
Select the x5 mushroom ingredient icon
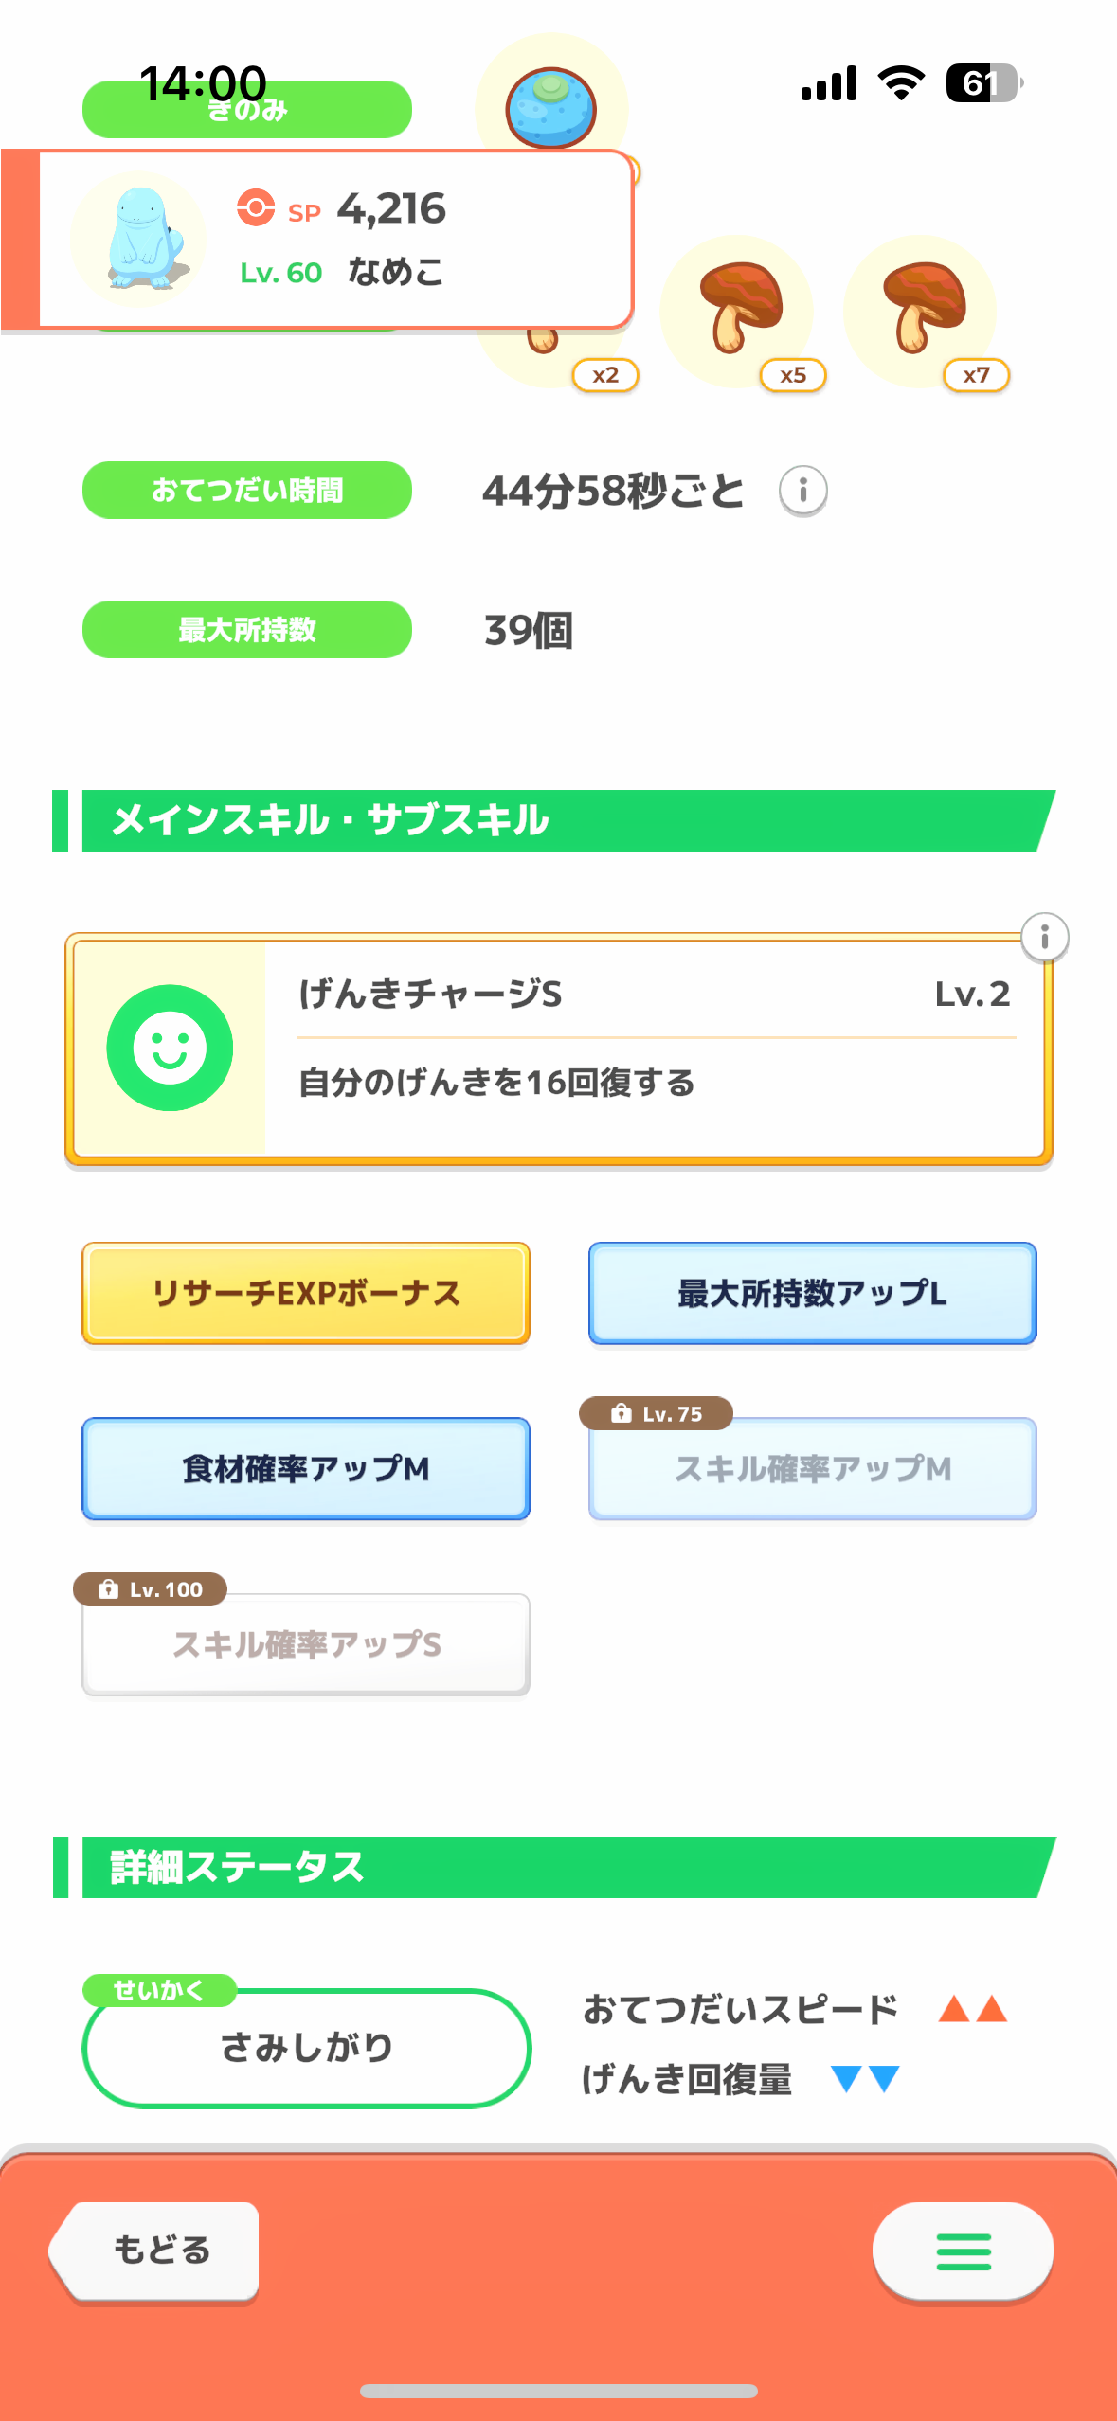(x=738, y=309)
